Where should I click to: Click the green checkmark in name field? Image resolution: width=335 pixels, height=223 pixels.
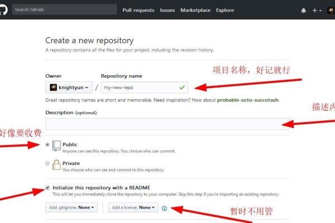[x=182, y=88]
